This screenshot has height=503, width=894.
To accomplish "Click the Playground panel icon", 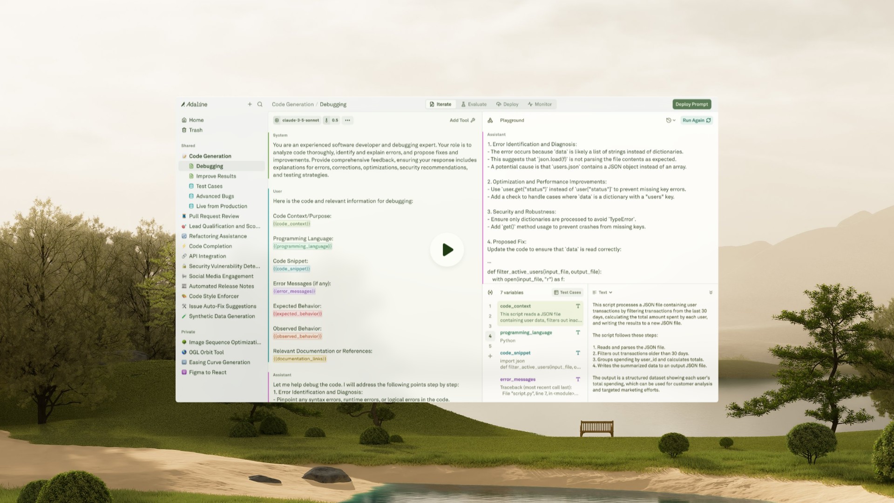I will point(490,120).
